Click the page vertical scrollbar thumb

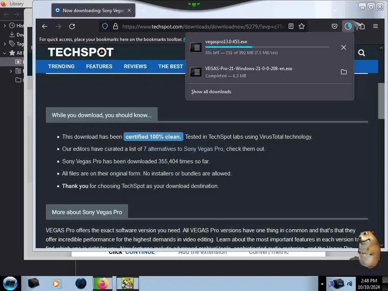[x=381, y=101]
